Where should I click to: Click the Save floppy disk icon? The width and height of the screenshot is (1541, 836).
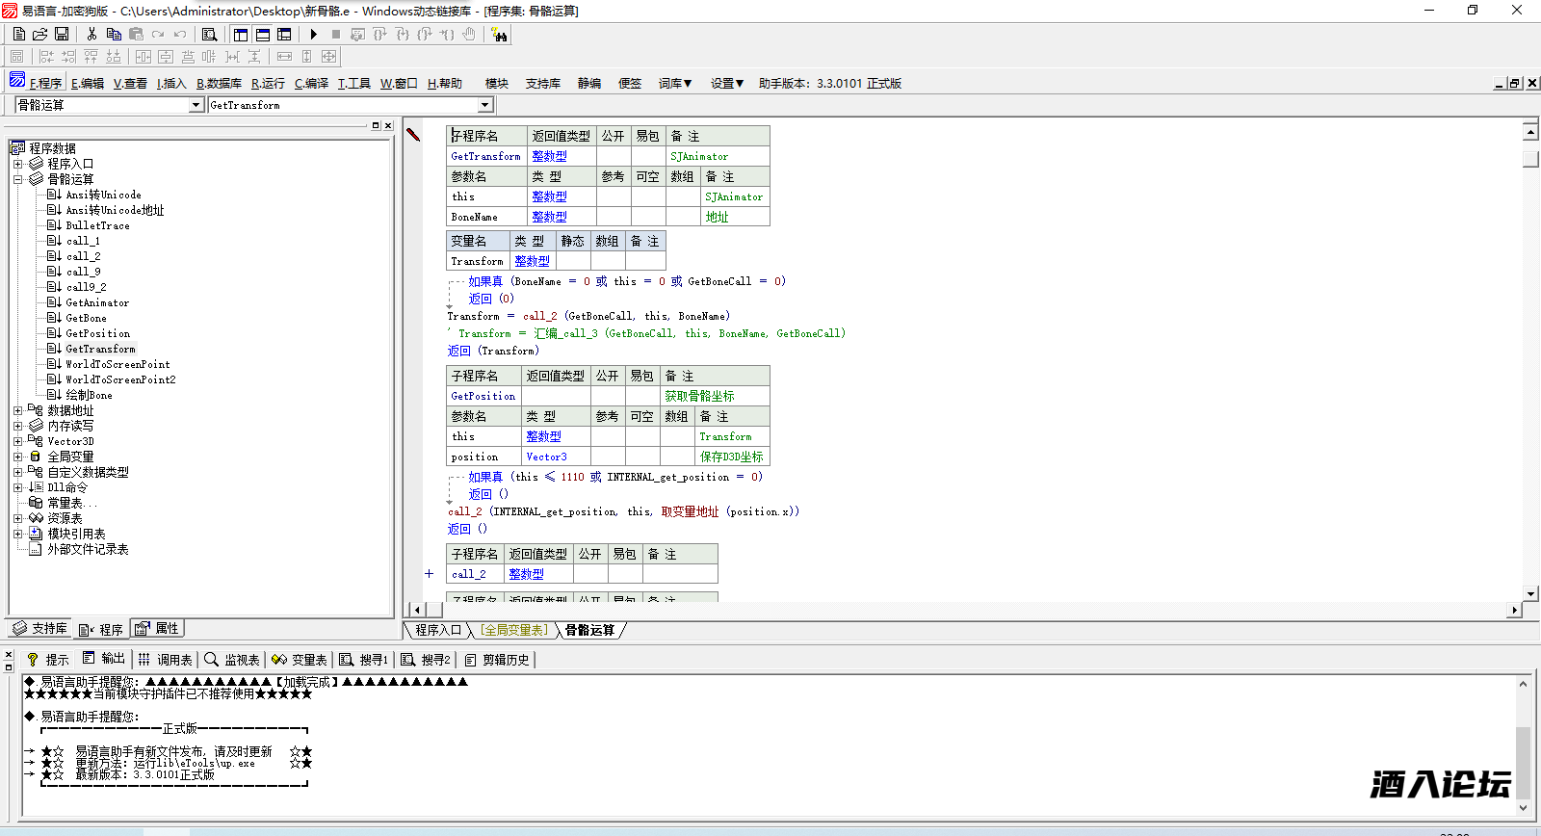click(x=62, y=34)
